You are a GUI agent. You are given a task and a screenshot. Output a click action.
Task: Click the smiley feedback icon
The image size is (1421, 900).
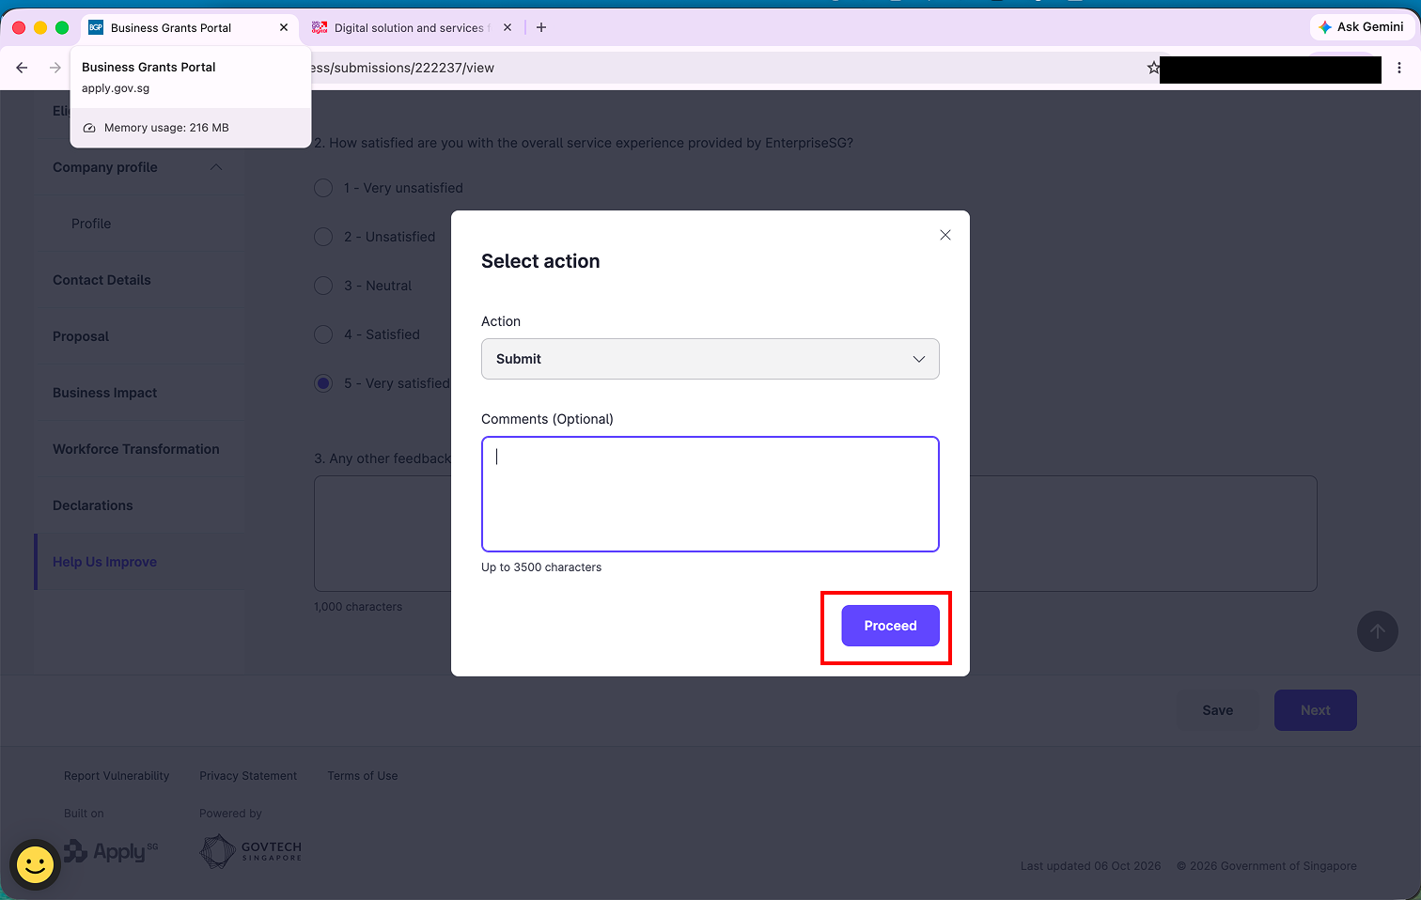(35, 864)
